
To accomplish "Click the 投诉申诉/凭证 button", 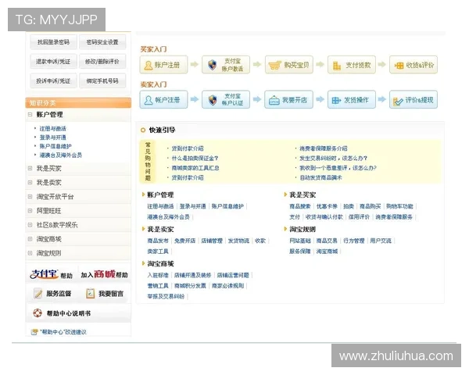I will (53, 81).
